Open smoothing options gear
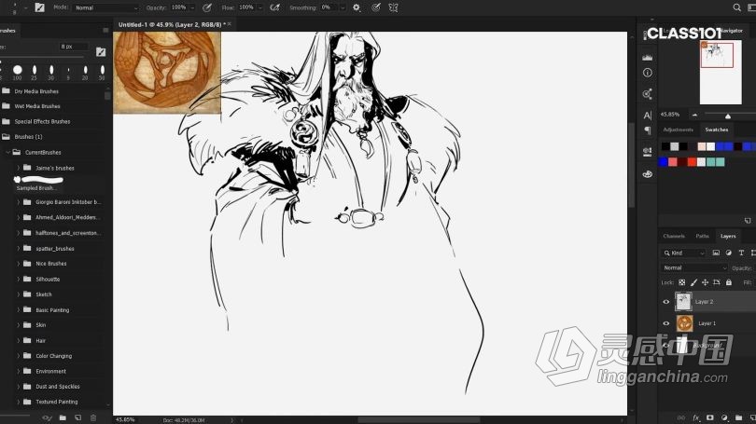Image resolution: width=756 pixels, height=424 pixels. (357, 7)
